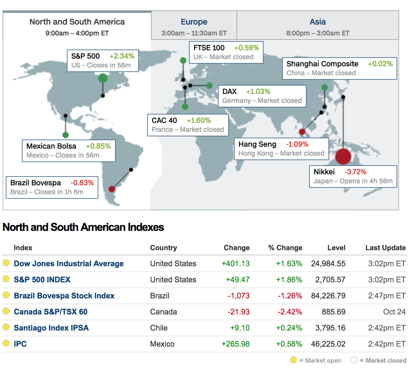This screenshot has width=412, height=373.
Task: Open the Nikkei Japan map callout
Action: point(353,177)
